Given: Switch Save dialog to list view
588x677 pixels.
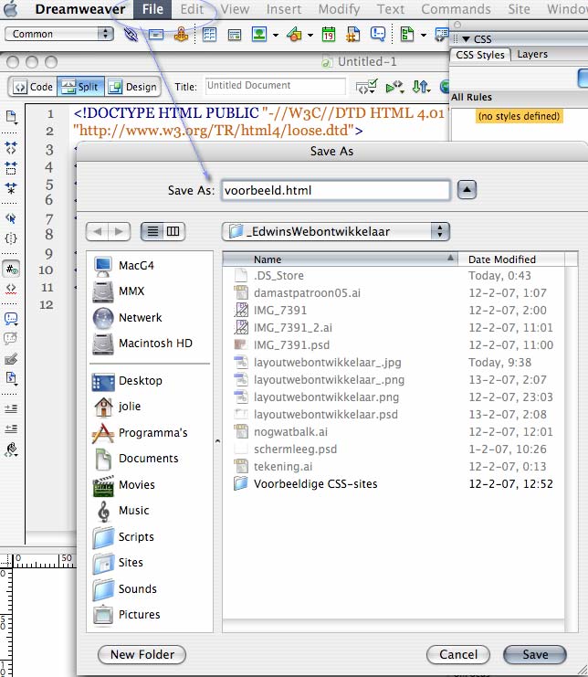Looking at the screenshot, I should click(x=152, y=231).
